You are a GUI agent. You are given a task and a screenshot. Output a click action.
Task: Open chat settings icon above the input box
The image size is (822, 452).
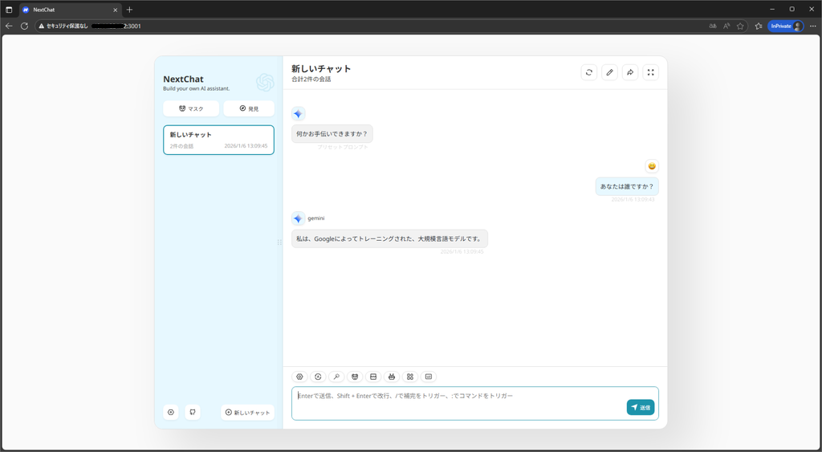pos(300,377)
